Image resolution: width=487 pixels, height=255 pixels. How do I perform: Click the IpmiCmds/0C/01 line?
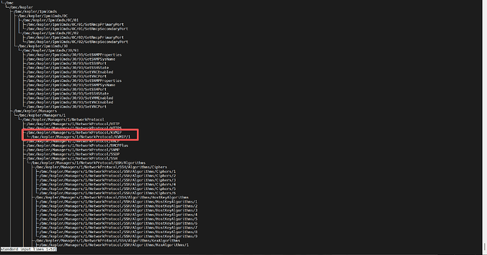point(50,20)
